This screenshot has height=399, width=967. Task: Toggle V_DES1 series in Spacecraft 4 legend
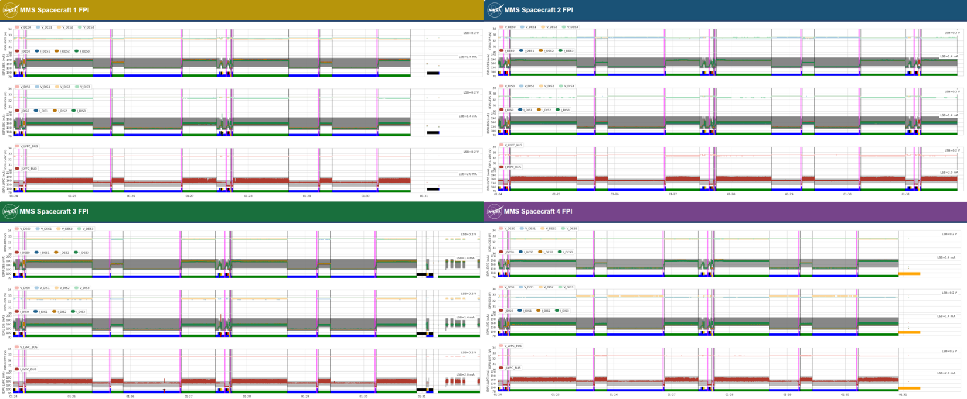coord(529,229)
